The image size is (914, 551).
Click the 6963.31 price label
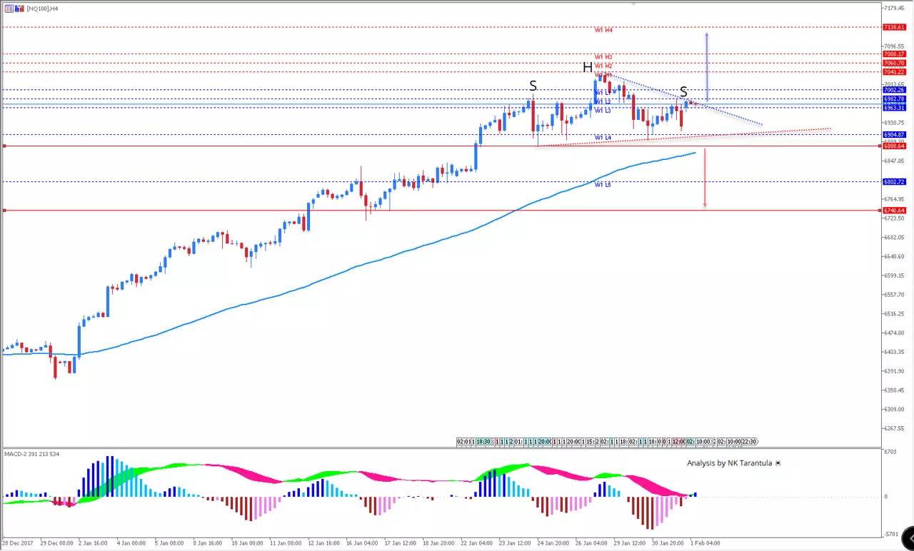coord(894,108)
